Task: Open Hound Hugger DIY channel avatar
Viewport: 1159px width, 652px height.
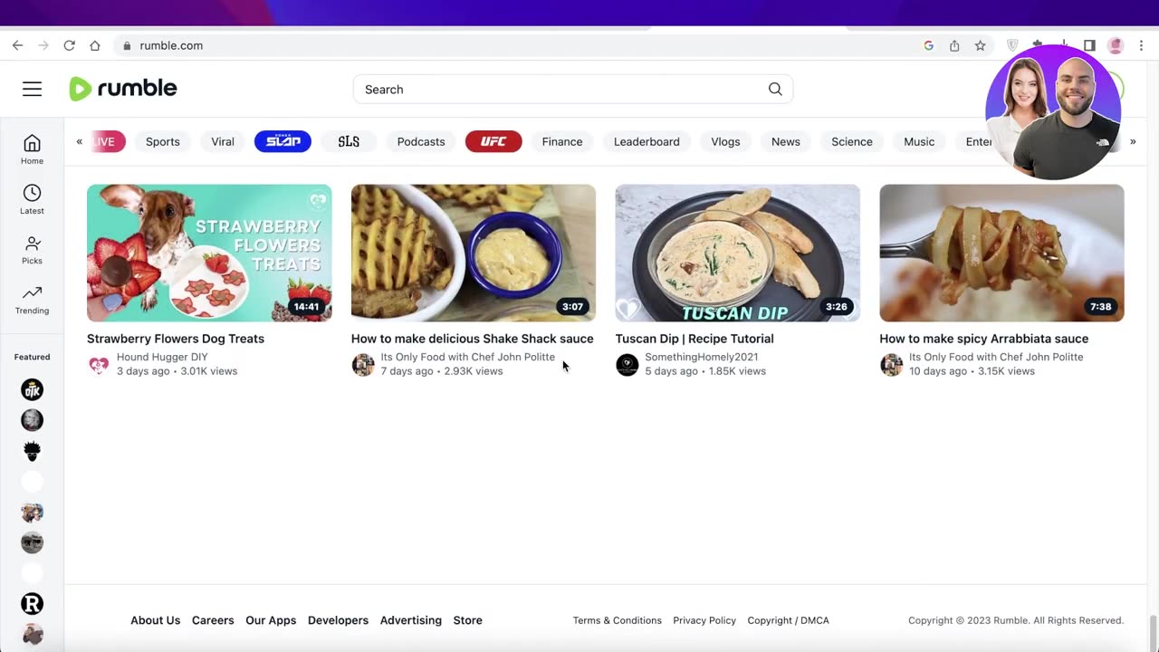Action: (x=99, y=365)
